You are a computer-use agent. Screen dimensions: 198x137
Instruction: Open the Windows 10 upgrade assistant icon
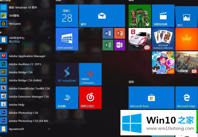4,8
